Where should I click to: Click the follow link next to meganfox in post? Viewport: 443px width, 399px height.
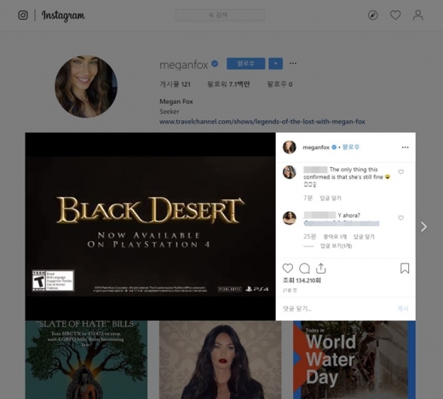pos(351,147)
